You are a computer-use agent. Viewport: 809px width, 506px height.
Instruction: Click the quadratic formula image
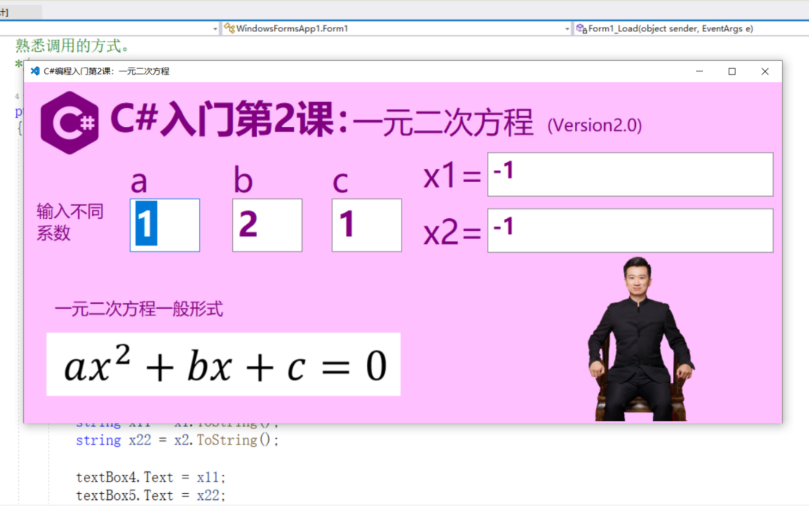click(223, 364)
